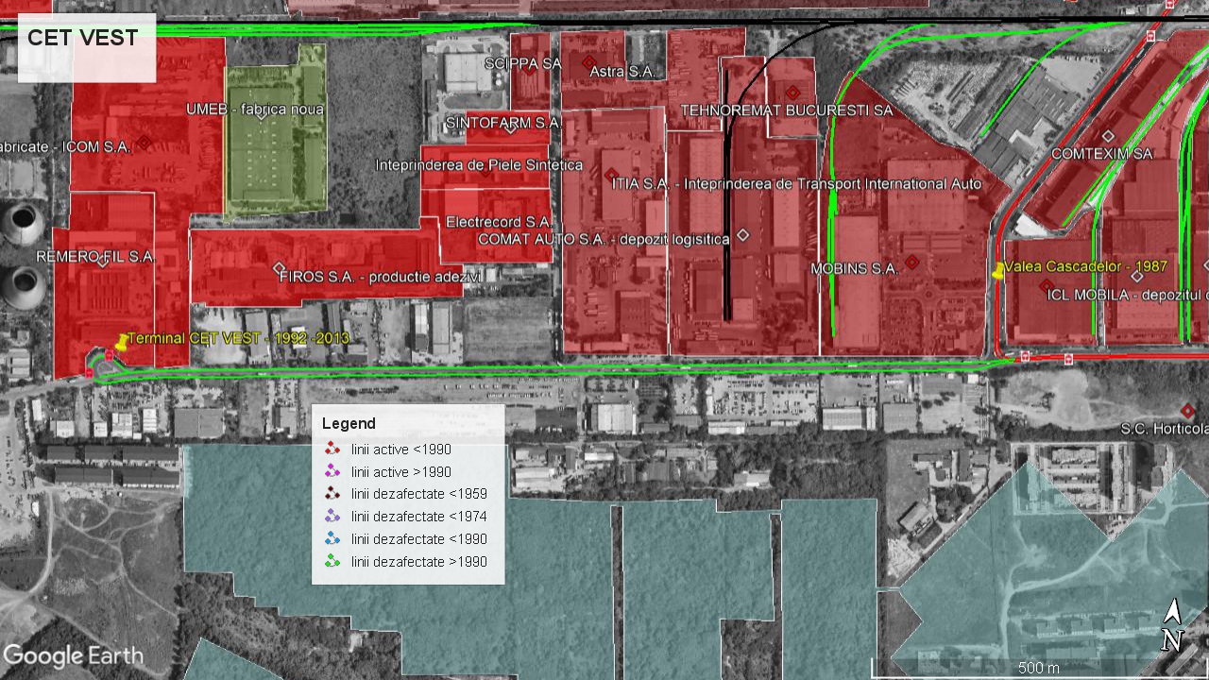Click the Legend heading
The image size is (1209, 680).
coord(349,423)
